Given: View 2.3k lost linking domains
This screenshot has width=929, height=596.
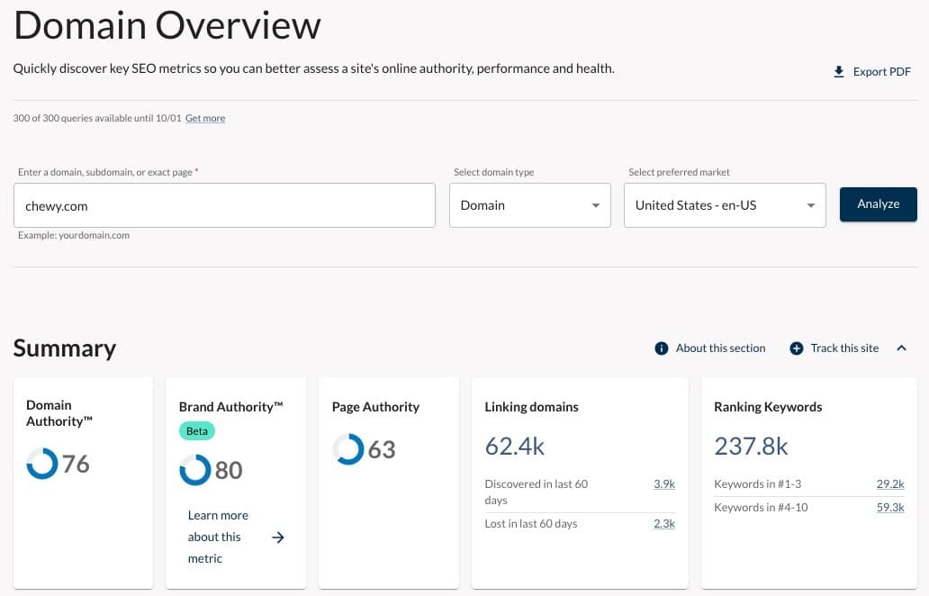Looking at the screenshot, I should pyautogui.click(x=663, y=523).
